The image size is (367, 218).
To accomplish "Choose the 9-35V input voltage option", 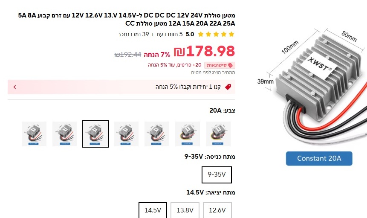I will pos(217,174).
